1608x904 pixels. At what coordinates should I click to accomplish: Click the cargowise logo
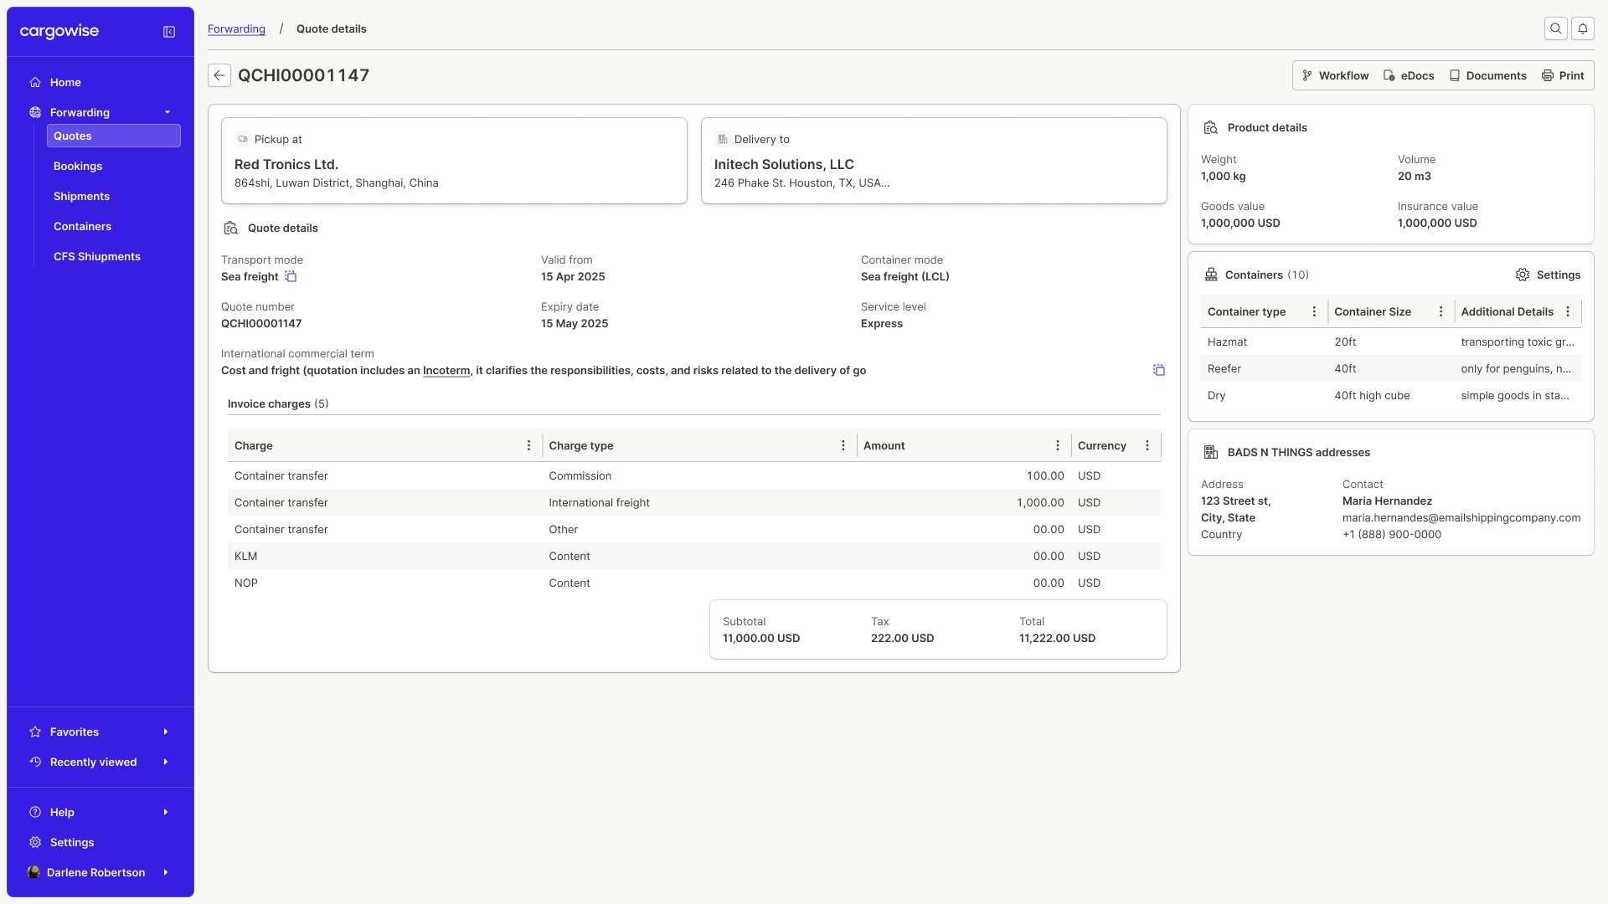[x=59, y=31]
